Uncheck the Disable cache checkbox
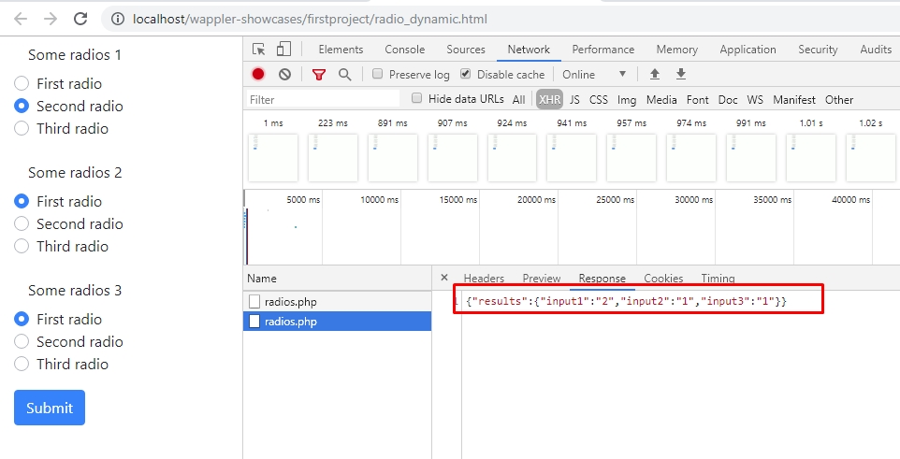The height and width of the screenshot is (459, 900). tap(466, 75)
